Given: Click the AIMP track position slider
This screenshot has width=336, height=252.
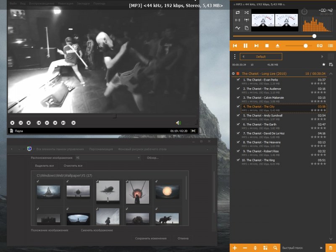Looking at the screenshot, I should 283,36.
